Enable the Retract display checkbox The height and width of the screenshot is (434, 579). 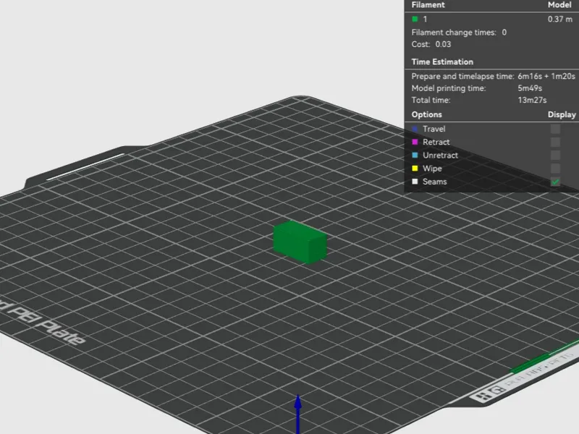555,142
